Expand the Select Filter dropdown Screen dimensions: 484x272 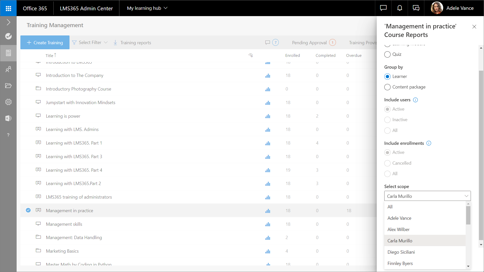point(90,42)
